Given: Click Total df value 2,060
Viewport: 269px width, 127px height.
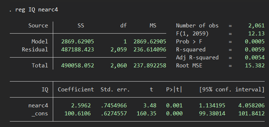Looking at the screenshot, I should [118, 66].
